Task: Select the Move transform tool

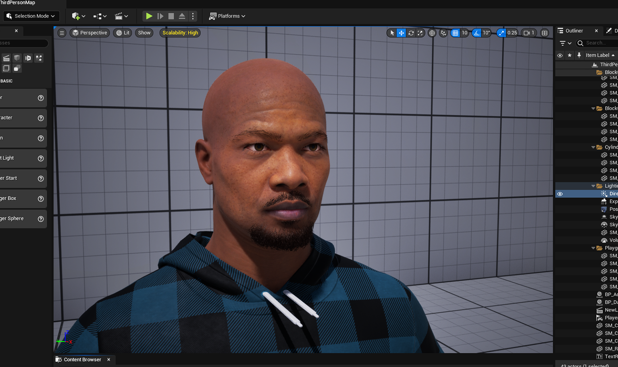Action: [401, 33]
